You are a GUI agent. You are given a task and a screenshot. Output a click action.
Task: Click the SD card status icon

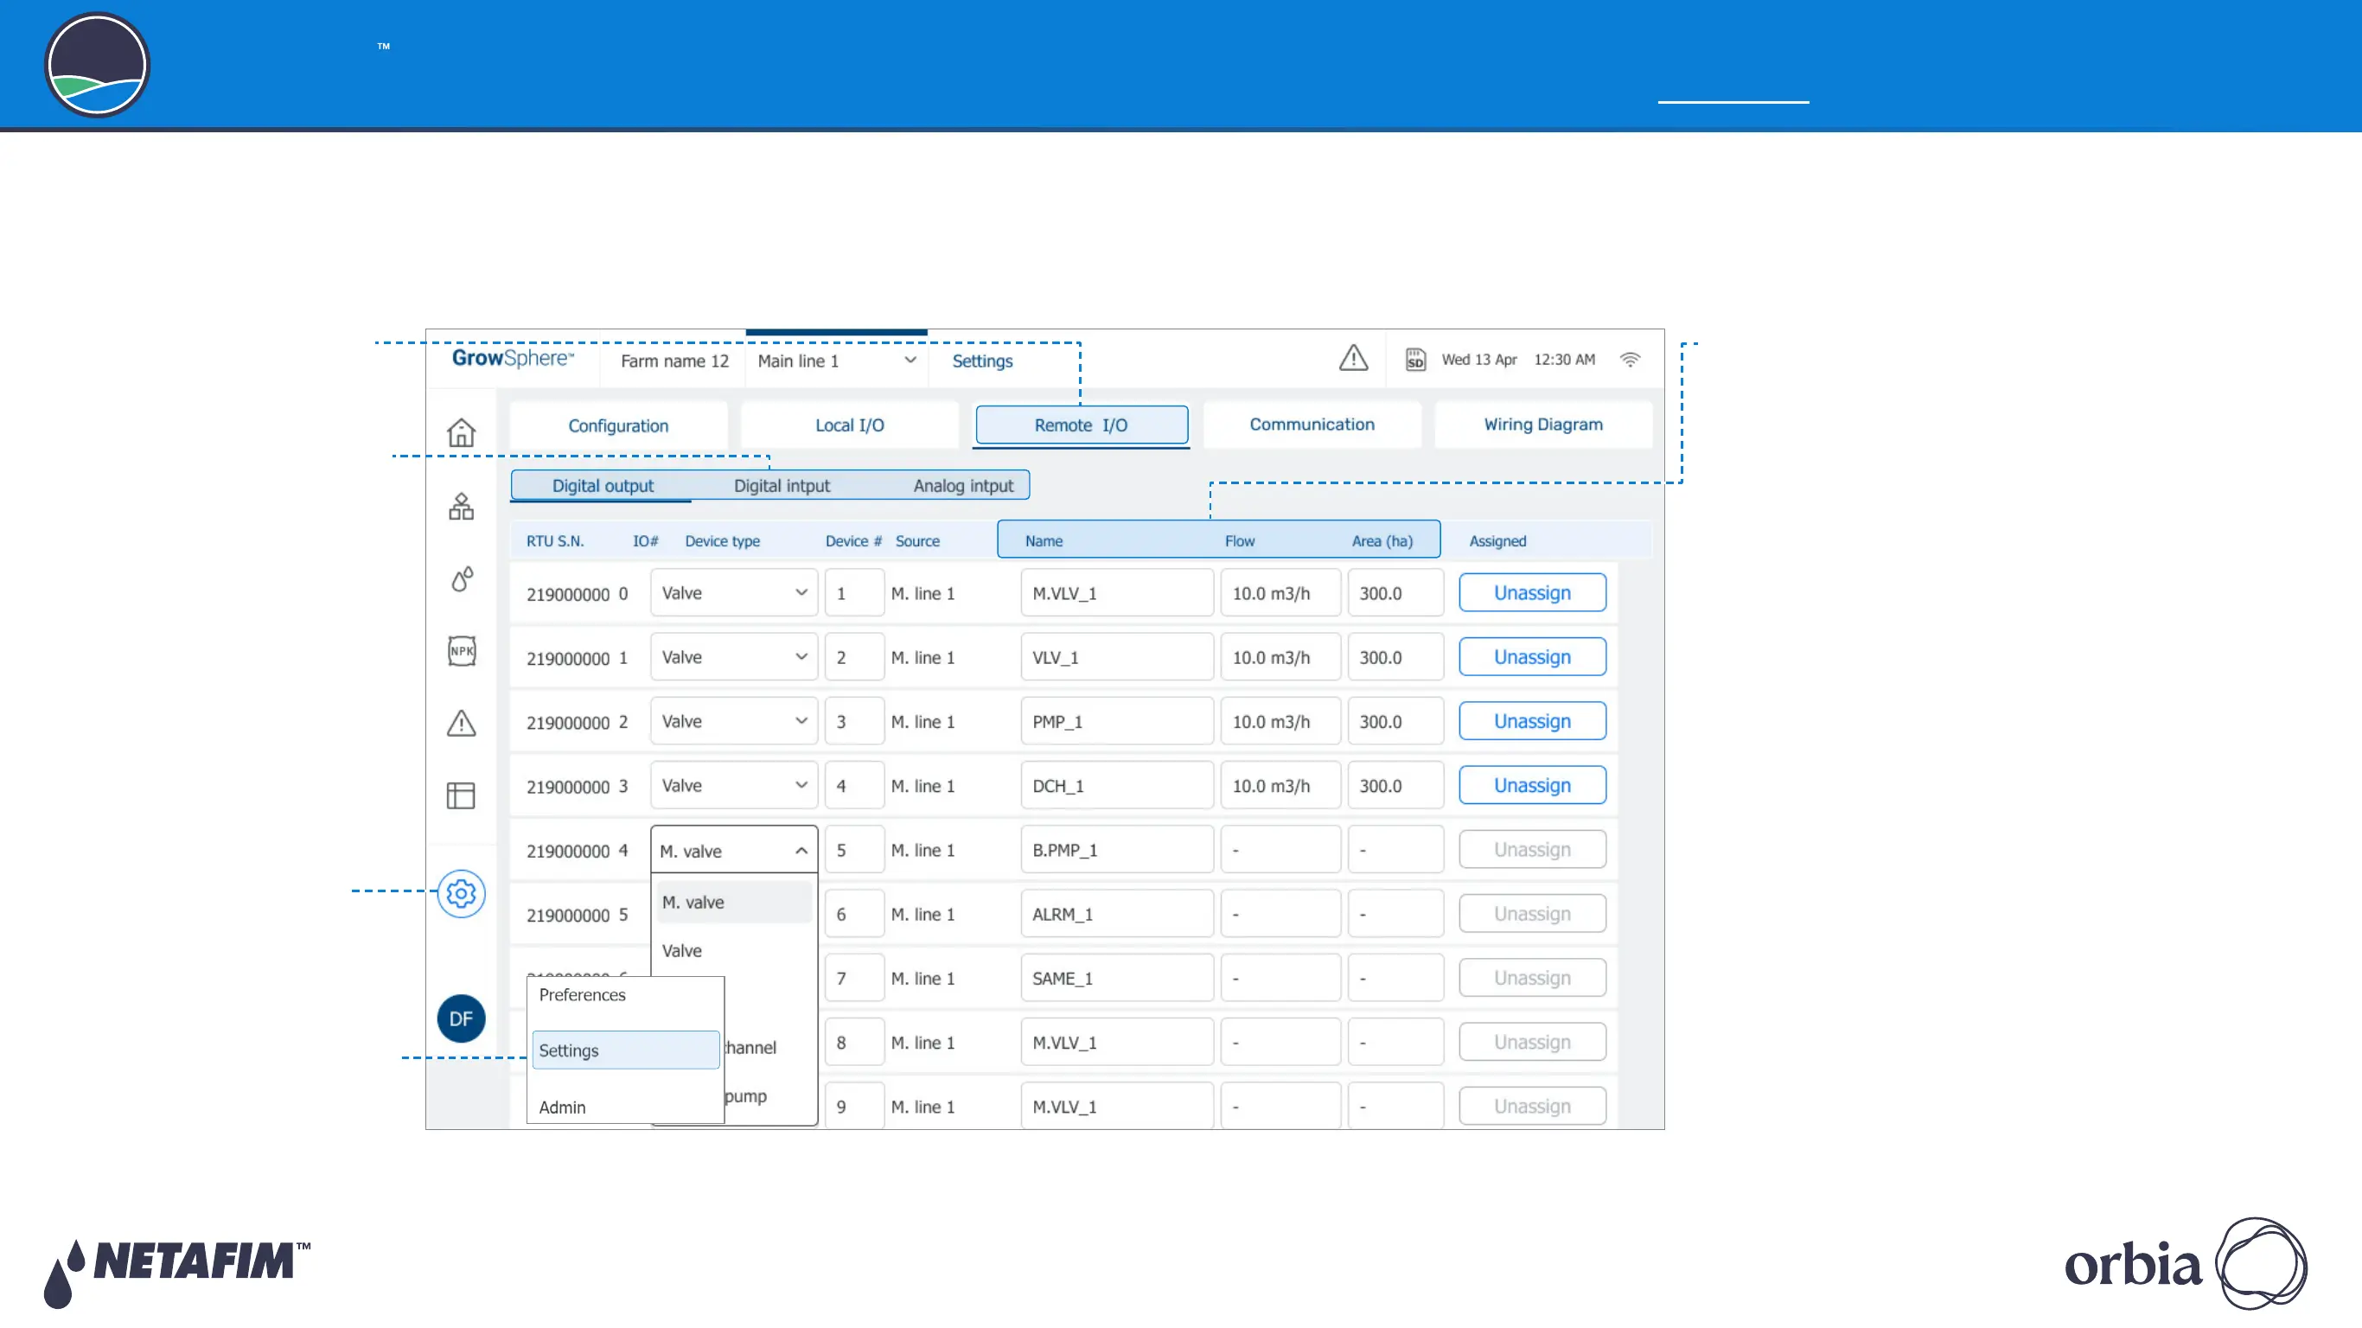[x=1416, y=360]
